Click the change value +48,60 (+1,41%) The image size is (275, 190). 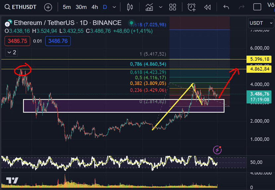[133, 31]
